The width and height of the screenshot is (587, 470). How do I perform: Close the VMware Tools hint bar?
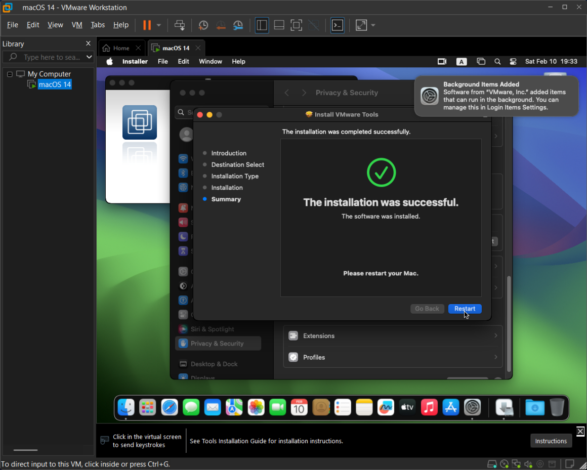[x=580, y=431]
